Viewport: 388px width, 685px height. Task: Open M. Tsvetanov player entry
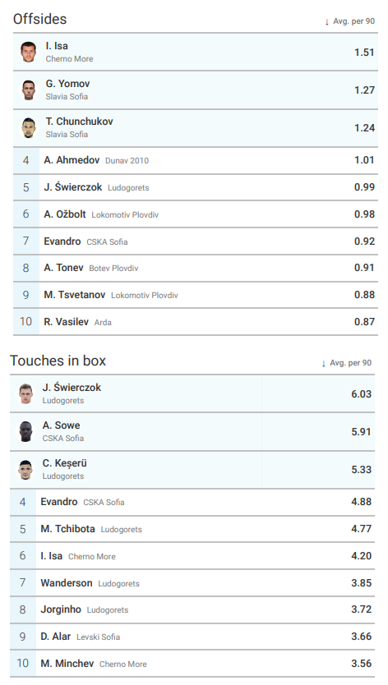click(74, 295)
